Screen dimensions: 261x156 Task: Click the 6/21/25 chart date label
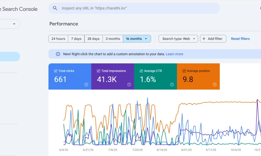(88, 150)
